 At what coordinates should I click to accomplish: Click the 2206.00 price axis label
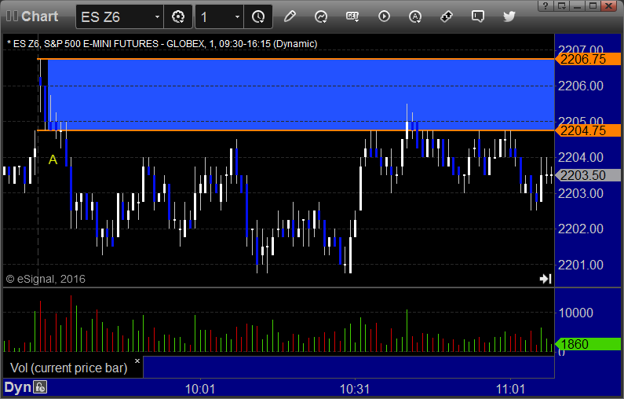581,86
